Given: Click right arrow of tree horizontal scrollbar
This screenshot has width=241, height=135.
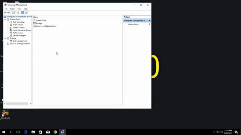Looking at the screenshot, I should point(30,103).
